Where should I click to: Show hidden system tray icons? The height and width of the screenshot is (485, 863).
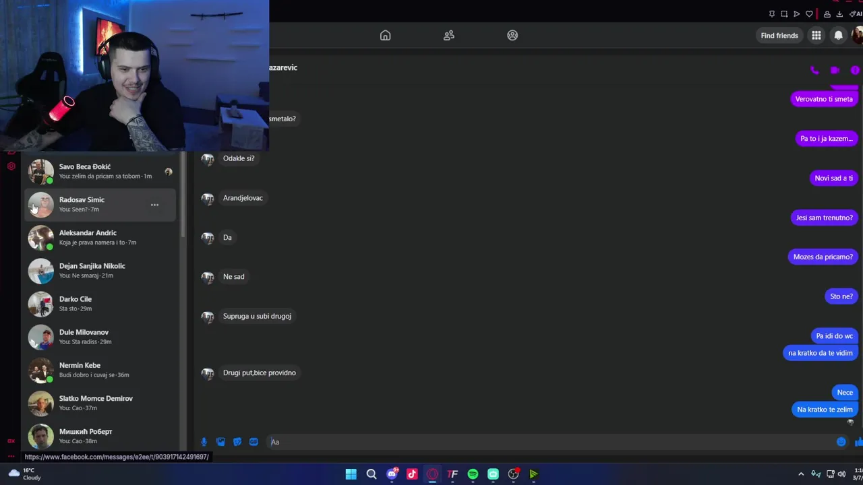coord(801,474)
